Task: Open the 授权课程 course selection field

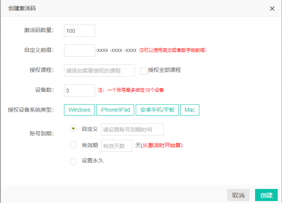Action: tap(99, 71)
